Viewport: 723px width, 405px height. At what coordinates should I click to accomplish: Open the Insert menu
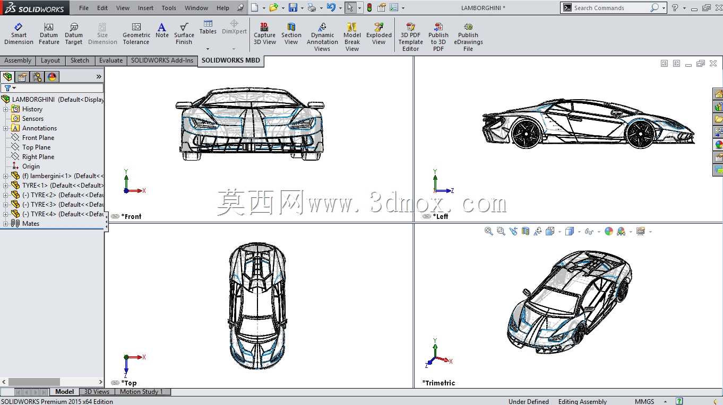click(x=145, y=8)
